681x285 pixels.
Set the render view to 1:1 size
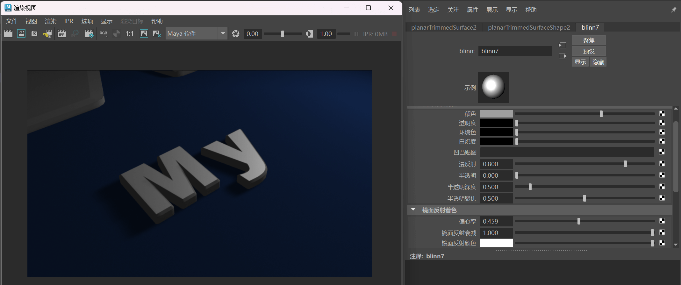129,33
